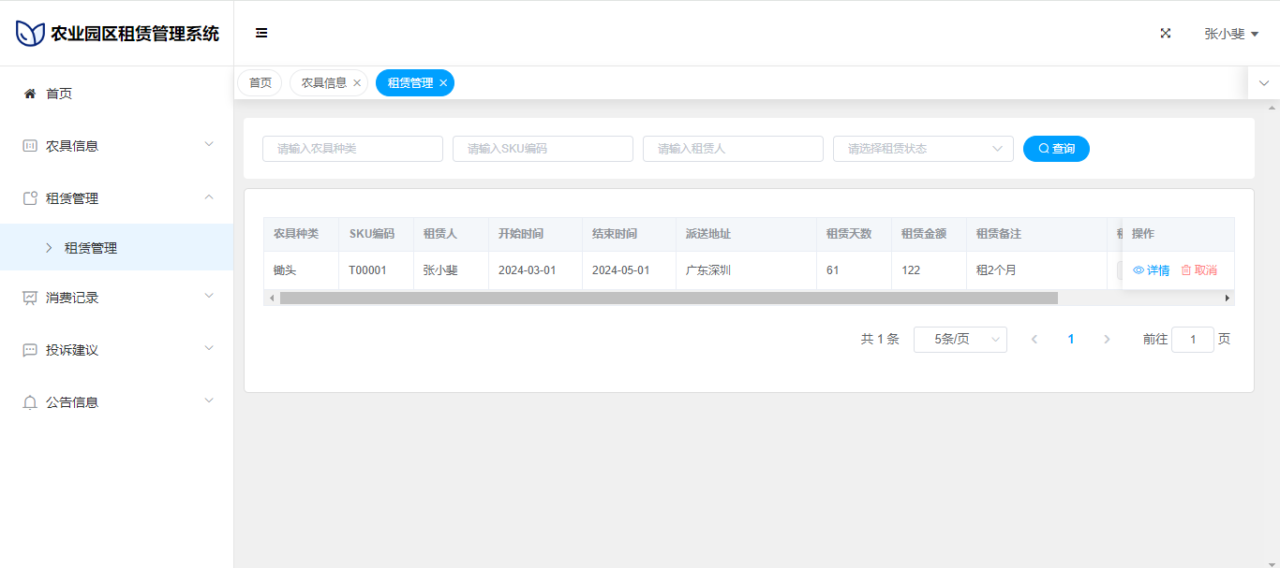Click the home icon for 首页
1280x568 pixels.
tap(30, 94)
